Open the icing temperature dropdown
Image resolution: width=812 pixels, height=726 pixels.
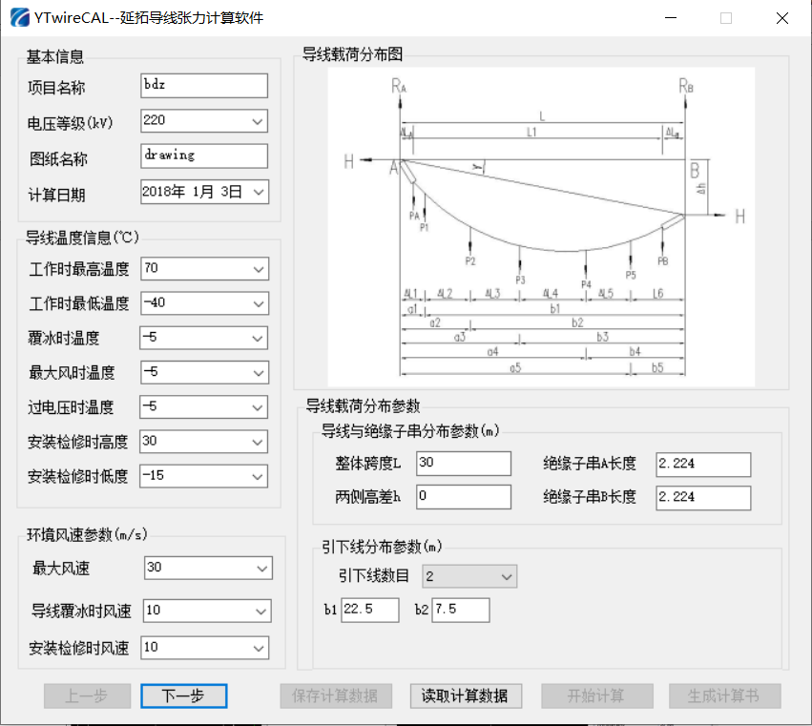(x=258, y=339)
